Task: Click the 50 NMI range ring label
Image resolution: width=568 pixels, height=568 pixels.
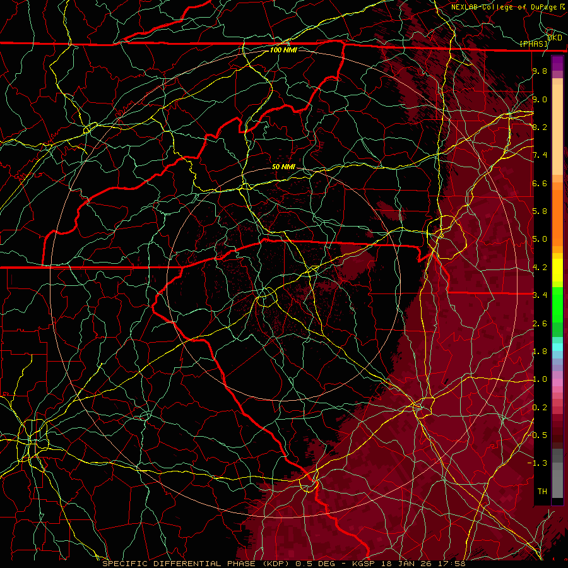Action: pos(283,167)
